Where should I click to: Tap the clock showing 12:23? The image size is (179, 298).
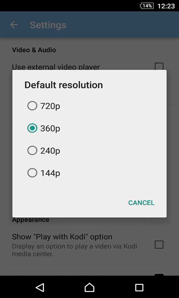point(166,6)
